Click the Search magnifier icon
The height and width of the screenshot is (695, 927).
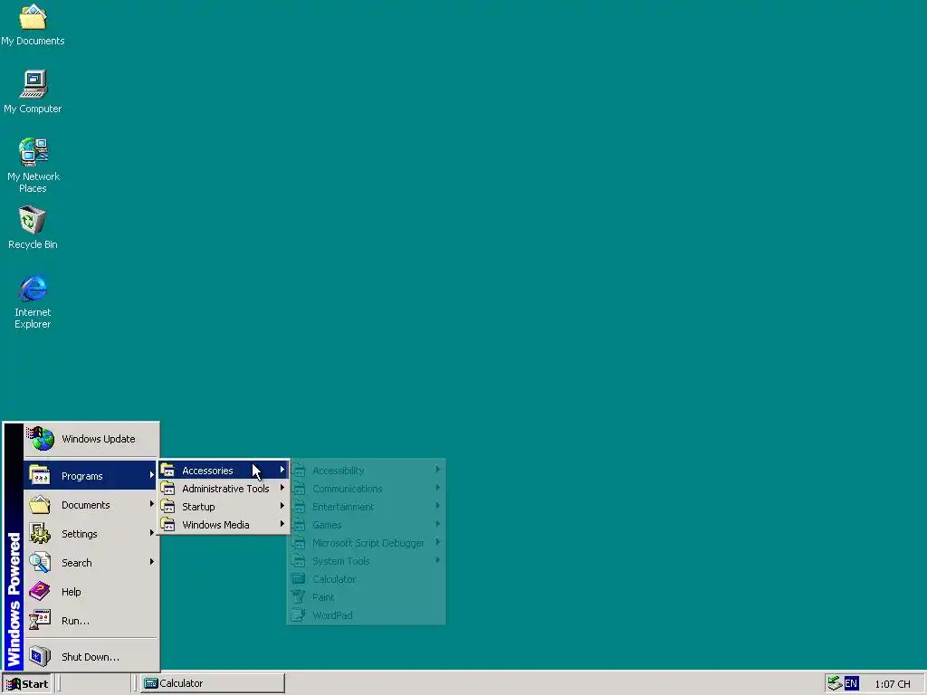click(x=40, y=562)
